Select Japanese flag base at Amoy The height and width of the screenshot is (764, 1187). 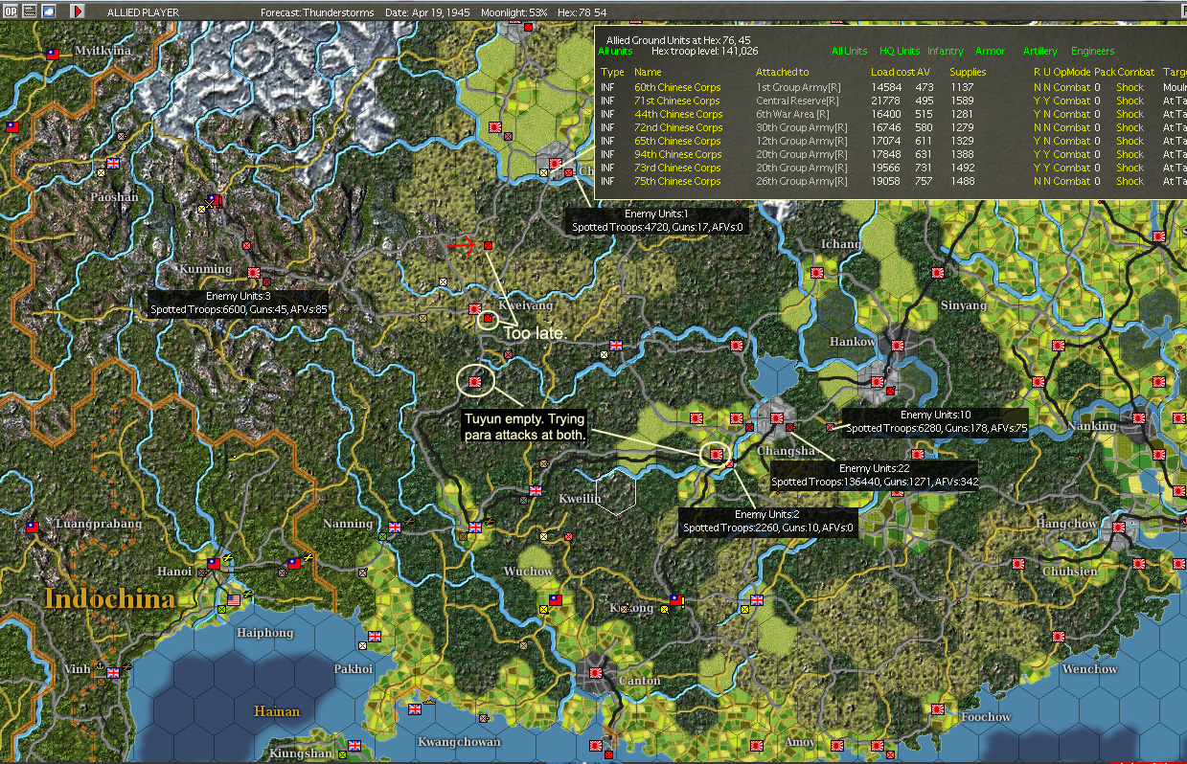pos(837,744)
